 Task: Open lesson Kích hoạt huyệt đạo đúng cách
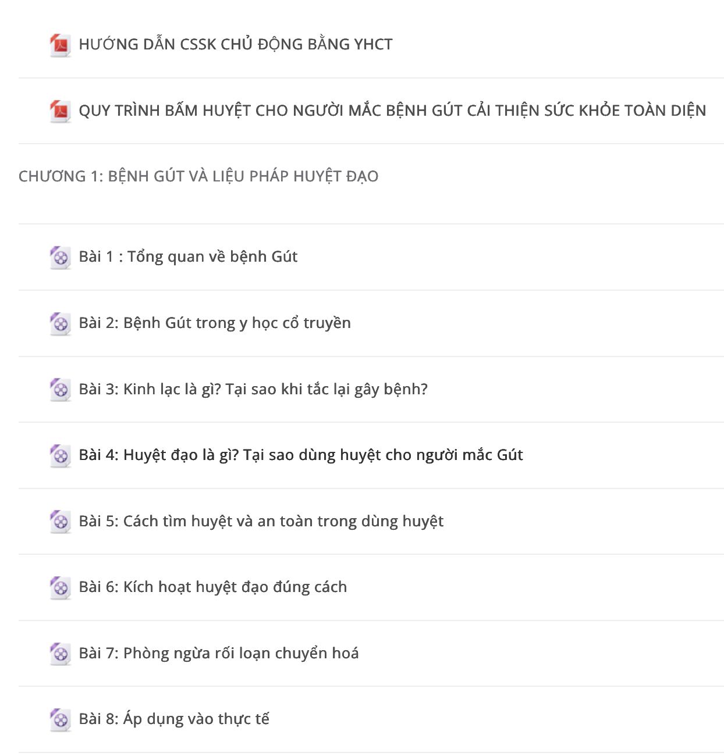point(213,587)
